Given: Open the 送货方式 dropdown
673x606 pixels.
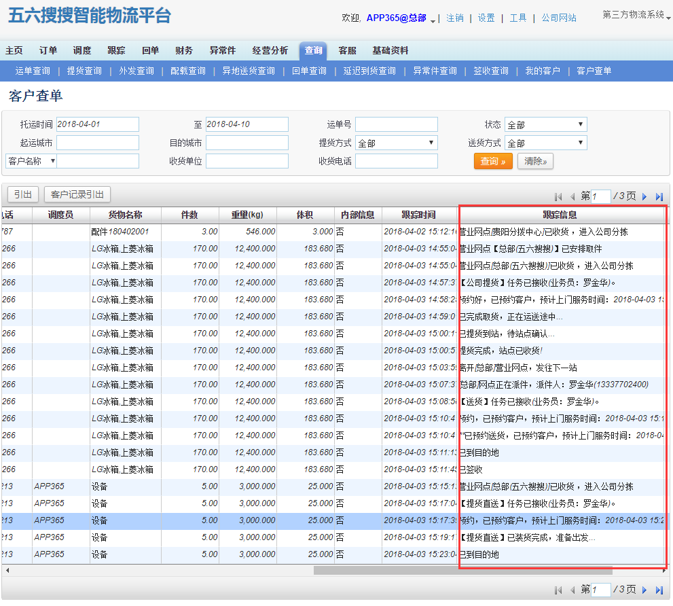Looking at the screenshot, I should click(545, 143).
